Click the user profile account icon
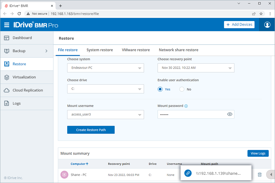The image size is (275, 183). pyautogui.click(x=267, y=25)
